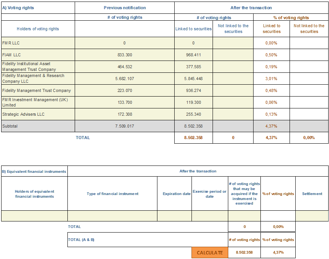329x259 pixels.
Task: Click the Exercise period or date header
Action: point(210,193)
